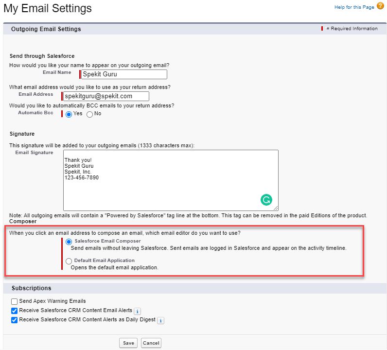Click the 'Subscriptions' section heading
387x350 pixels.
coord(31,288)
